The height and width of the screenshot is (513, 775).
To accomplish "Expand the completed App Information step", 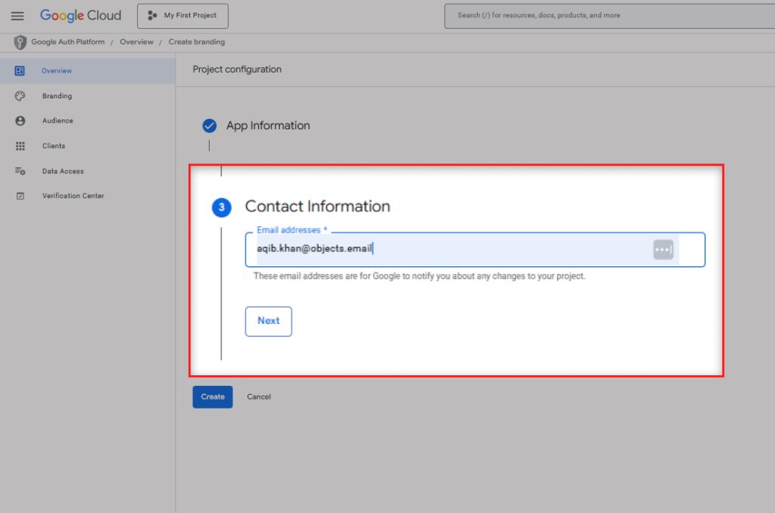I will pyautogui.click(x=268, y=126).
